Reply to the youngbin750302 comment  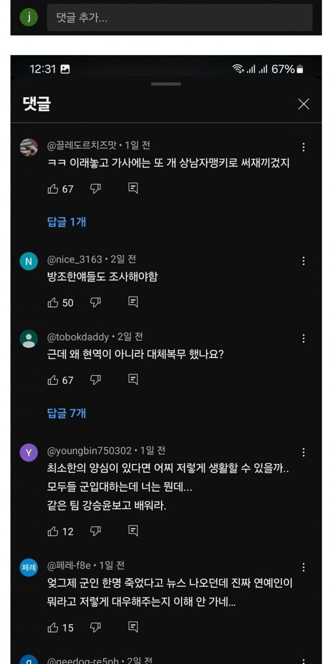pyautogui.click(x=133, y=531)
